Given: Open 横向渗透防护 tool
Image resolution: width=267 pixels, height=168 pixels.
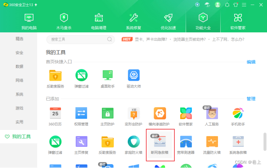Looking at the screenshot, I should 159,116.
